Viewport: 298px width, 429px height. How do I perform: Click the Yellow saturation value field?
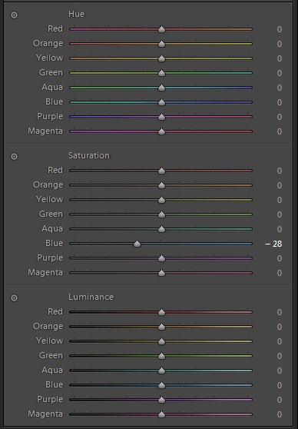click(279, 200)
